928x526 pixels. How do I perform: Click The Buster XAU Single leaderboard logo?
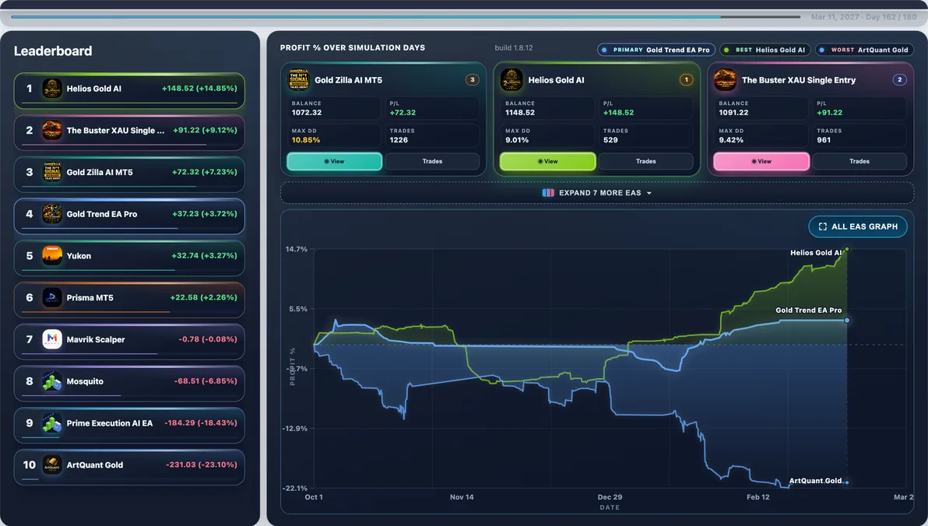point(52,130)
